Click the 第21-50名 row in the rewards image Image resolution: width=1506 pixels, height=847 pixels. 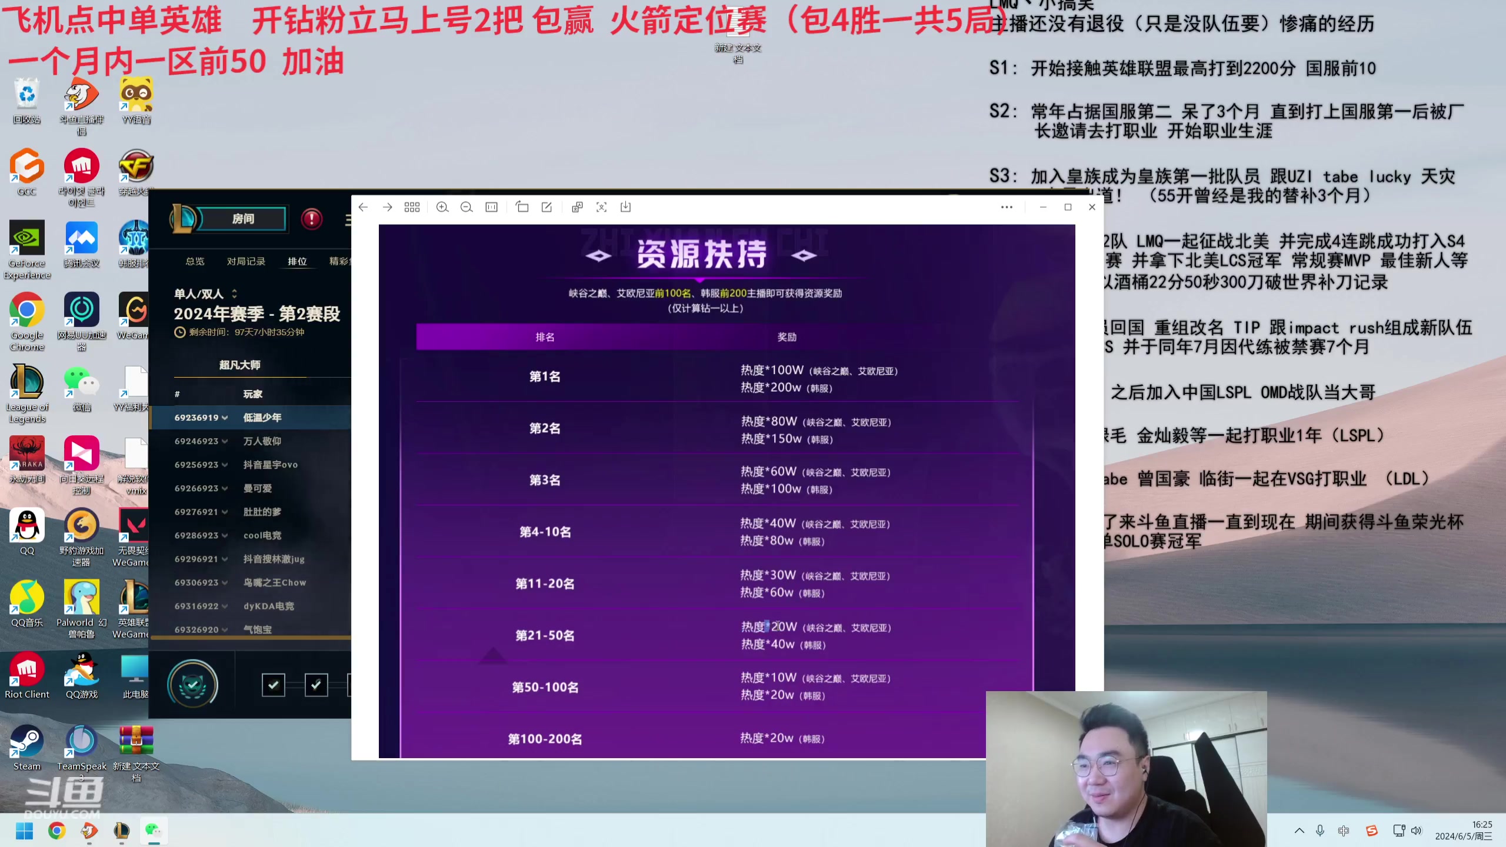(717, 636)
